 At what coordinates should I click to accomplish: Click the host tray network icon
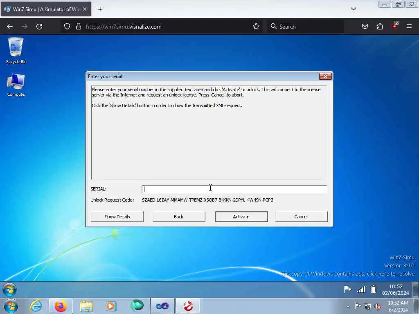coord(368,307)
